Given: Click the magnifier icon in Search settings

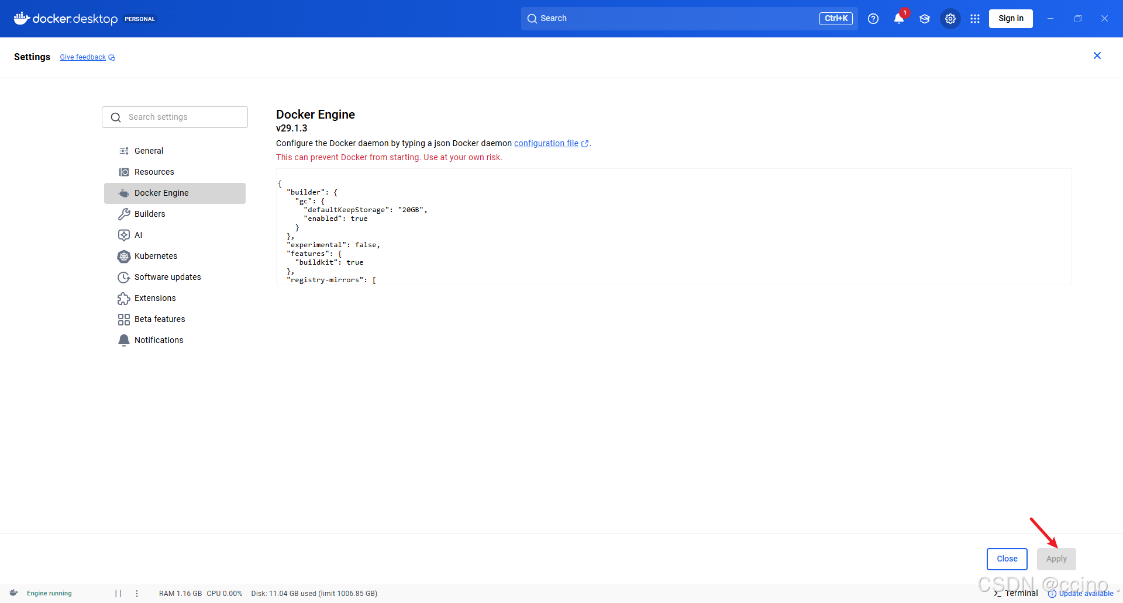Looking at the screenshot, I should (116, 117).
